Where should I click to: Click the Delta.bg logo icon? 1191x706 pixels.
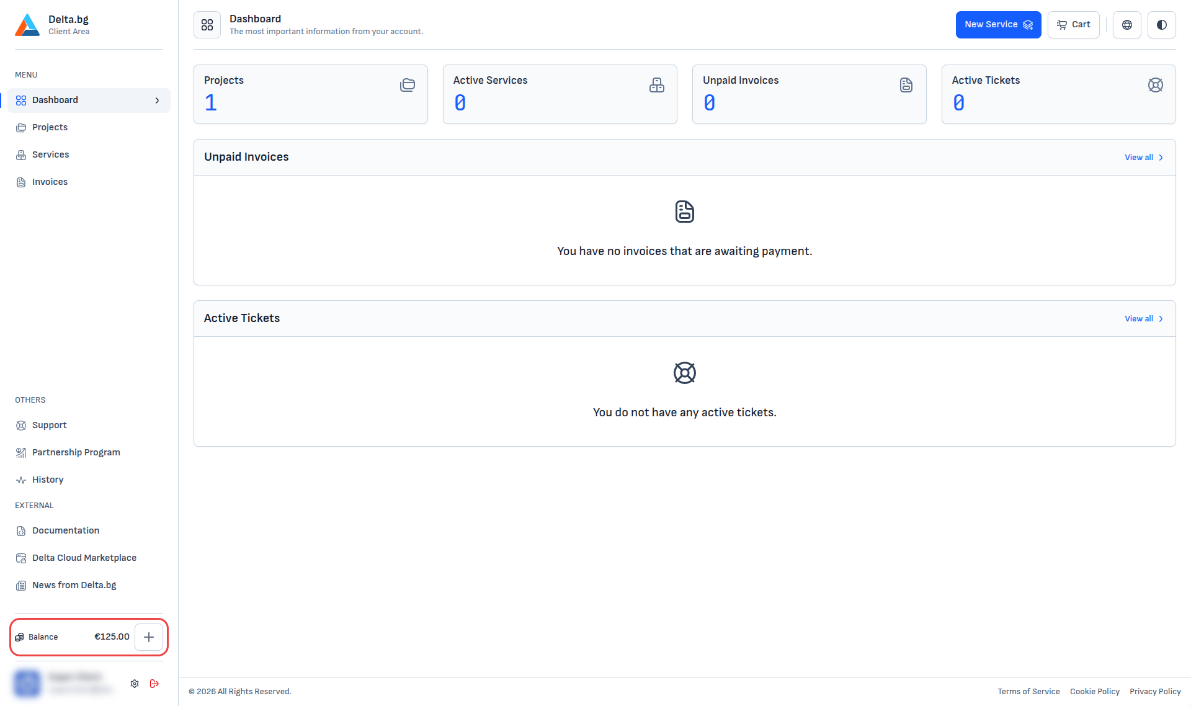click(27, 25)
